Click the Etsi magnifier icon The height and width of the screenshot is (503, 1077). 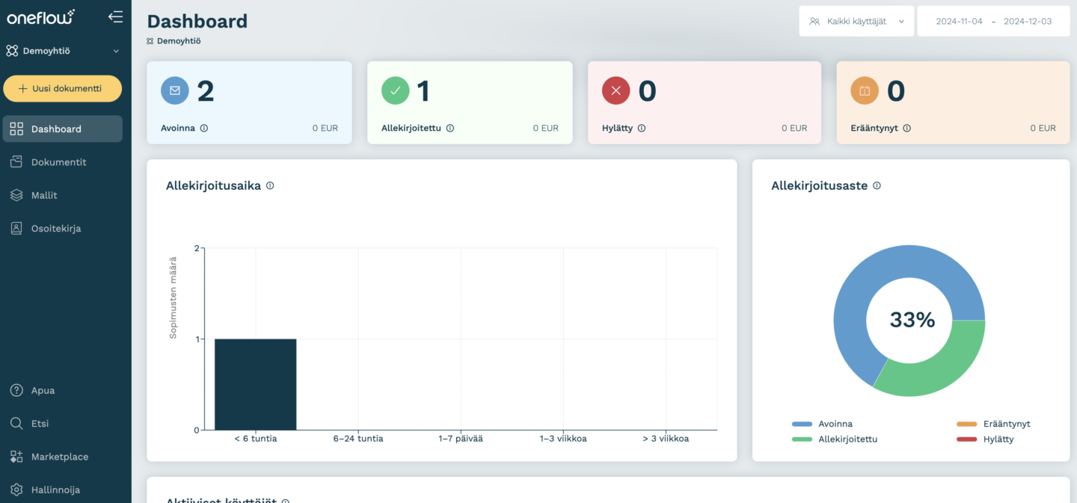tap(16, 423)
